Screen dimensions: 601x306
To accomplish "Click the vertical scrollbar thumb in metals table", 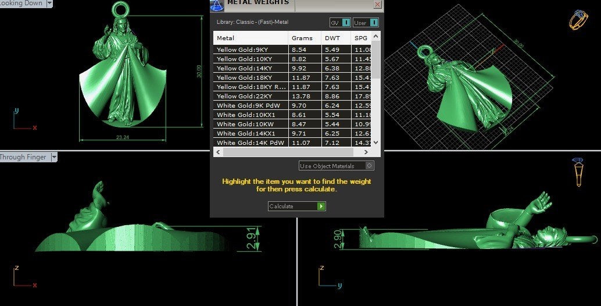I will pos(375,59).
